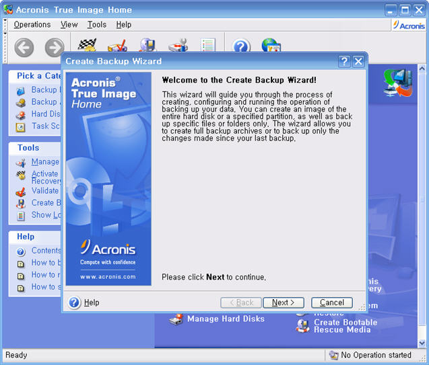Click the Show Log sidebar link

tap(46, 215)
